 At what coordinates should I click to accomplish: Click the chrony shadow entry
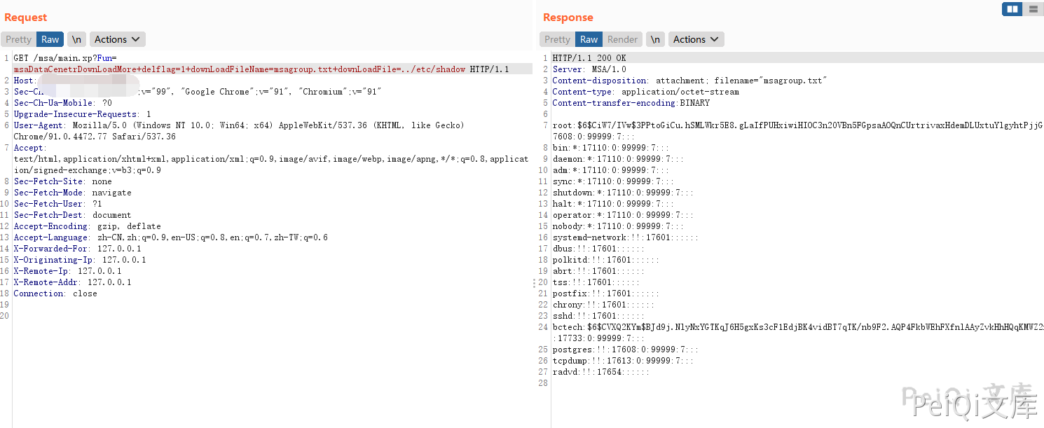point(603,305)
